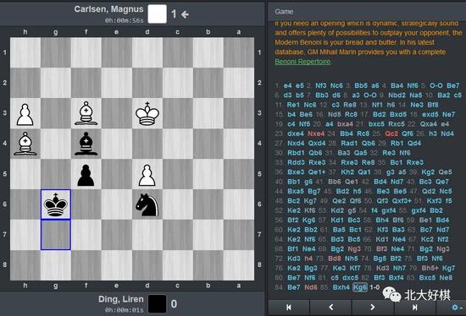Go to move 23...Nxe4 in notation
This screenshot has height=316, width=466.
(316, 133)
